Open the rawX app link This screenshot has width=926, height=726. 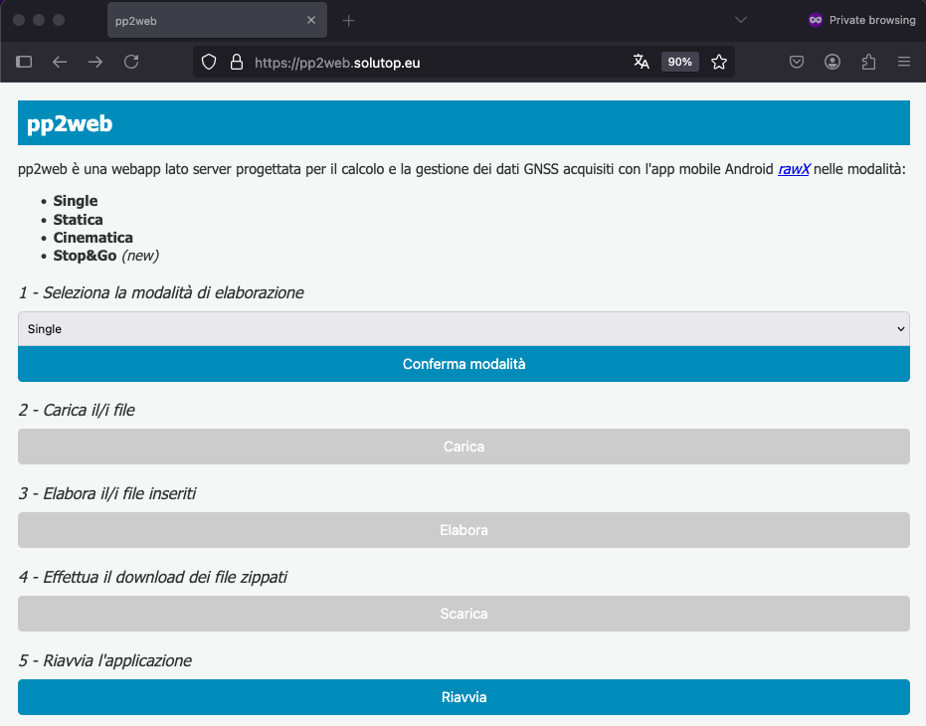click(x=794, y=169)
